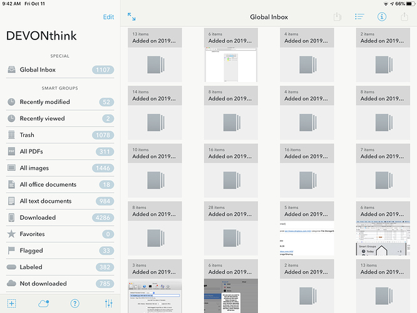The image size is (417, 313).
Task: Open the group with 3 items
Action: click(155, 286)
